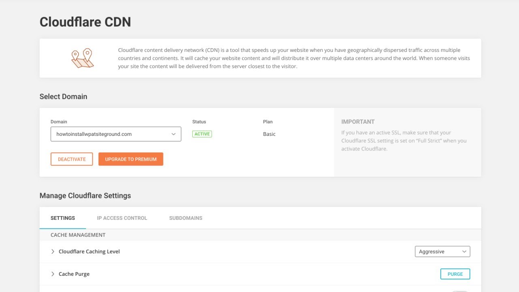Open the IP Access Control tab
Image resolution: width=519 pixels, height=292 pixels.
point(122,218)
